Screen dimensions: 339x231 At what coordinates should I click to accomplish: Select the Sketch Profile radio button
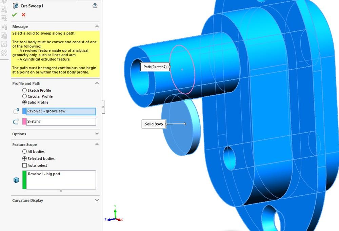(x=24, y=90)
